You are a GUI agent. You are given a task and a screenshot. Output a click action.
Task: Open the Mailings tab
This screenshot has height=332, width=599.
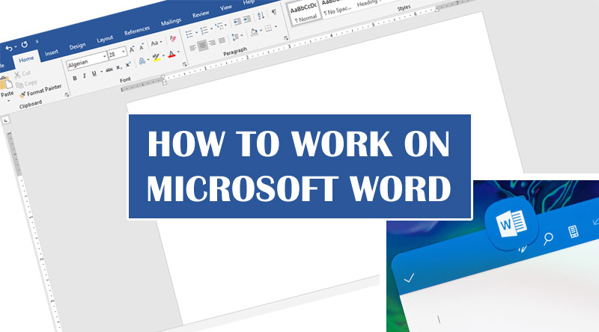(x=171, y=22)
